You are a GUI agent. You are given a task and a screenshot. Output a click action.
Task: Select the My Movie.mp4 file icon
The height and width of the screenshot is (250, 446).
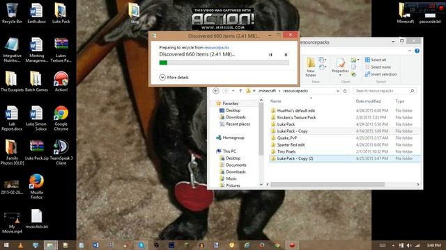point(12,222)
